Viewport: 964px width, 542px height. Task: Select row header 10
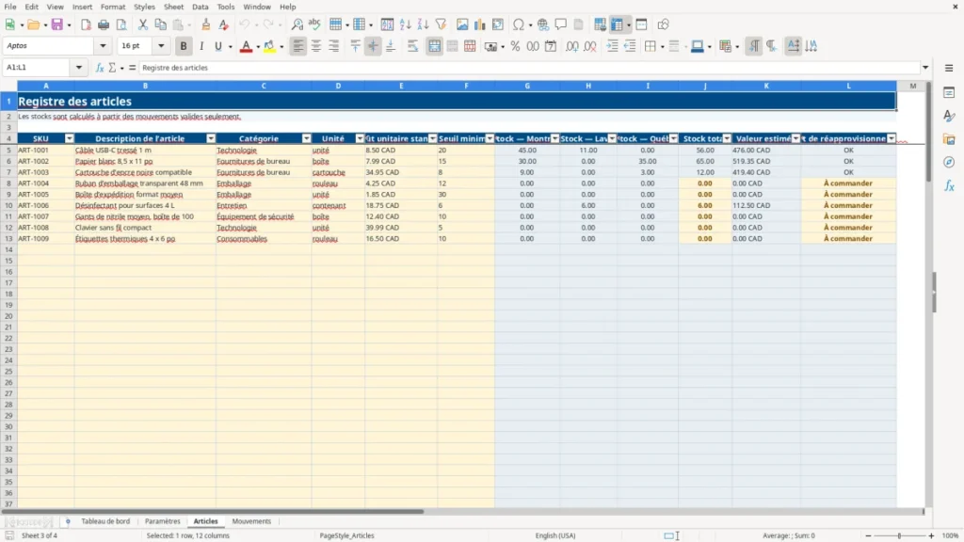tap(8, 205)
